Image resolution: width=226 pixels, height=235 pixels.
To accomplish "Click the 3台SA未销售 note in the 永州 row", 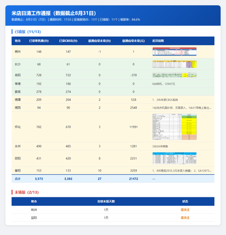I will pyautogui.click(x=160, y=146).
